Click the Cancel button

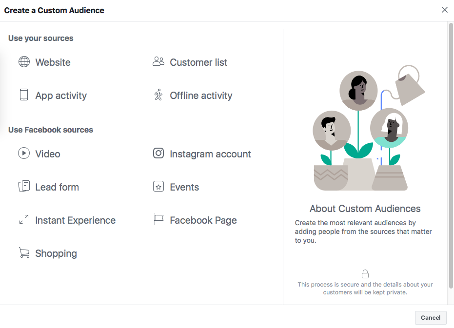point(431,318)
